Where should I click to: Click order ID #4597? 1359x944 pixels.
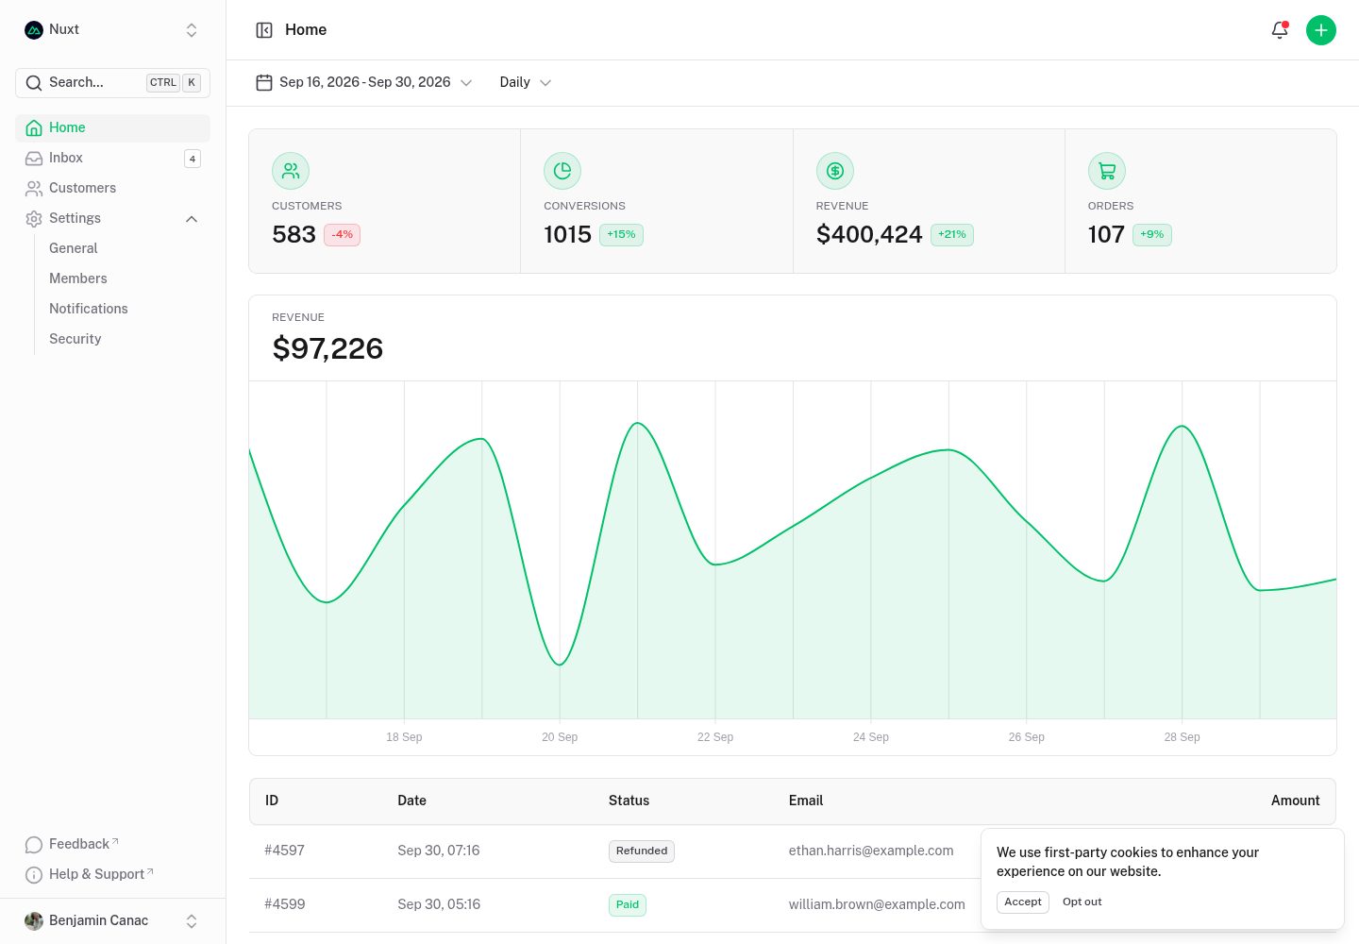(x=284, y=851)
